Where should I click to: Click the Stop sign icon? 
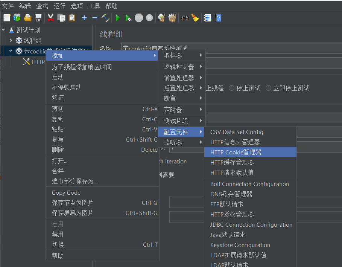coord(139,18)
